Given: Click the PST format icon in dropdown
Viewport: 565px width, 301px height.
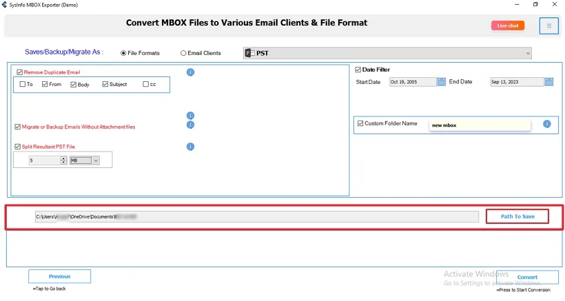Looking at the screenshot, I should click(249, 53).
